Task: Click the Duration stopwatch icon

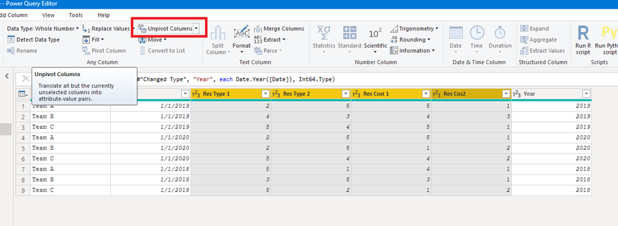Action: tap(500, 32)
